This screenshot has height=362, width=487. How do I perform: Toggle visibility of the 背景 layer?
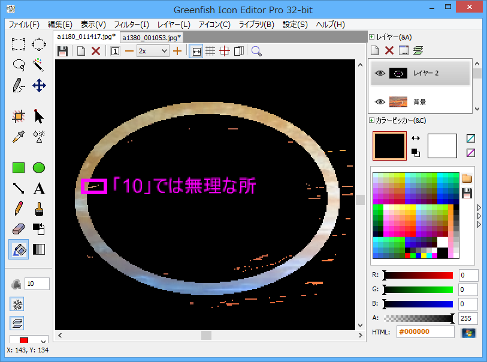(380, 102)
